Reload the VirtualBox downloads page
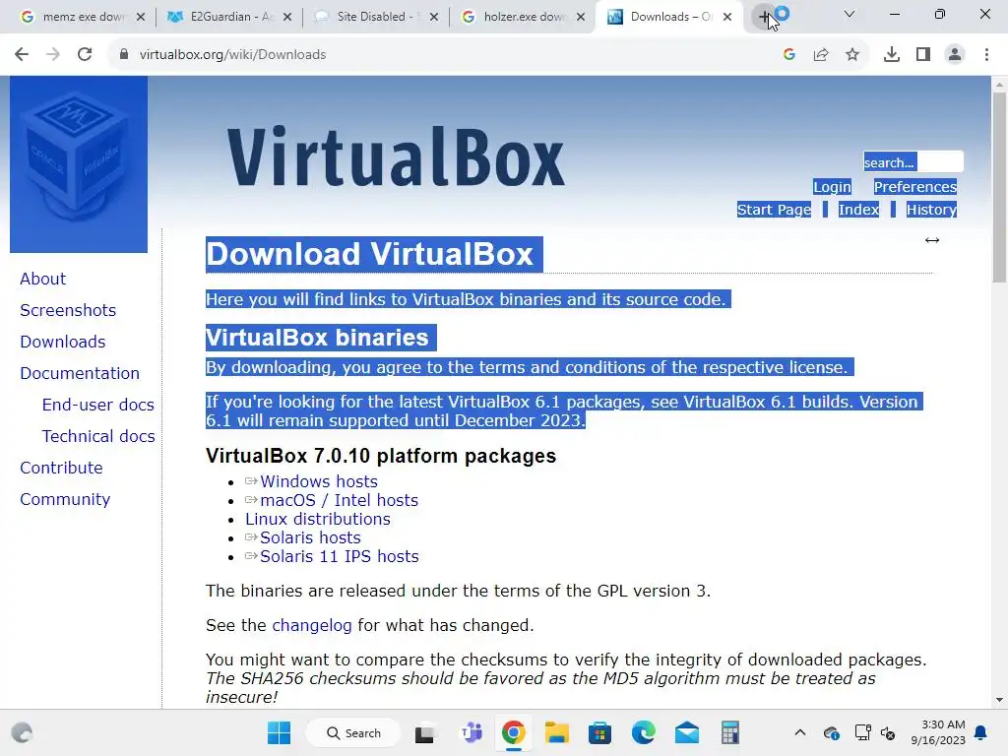 point(85,55)
